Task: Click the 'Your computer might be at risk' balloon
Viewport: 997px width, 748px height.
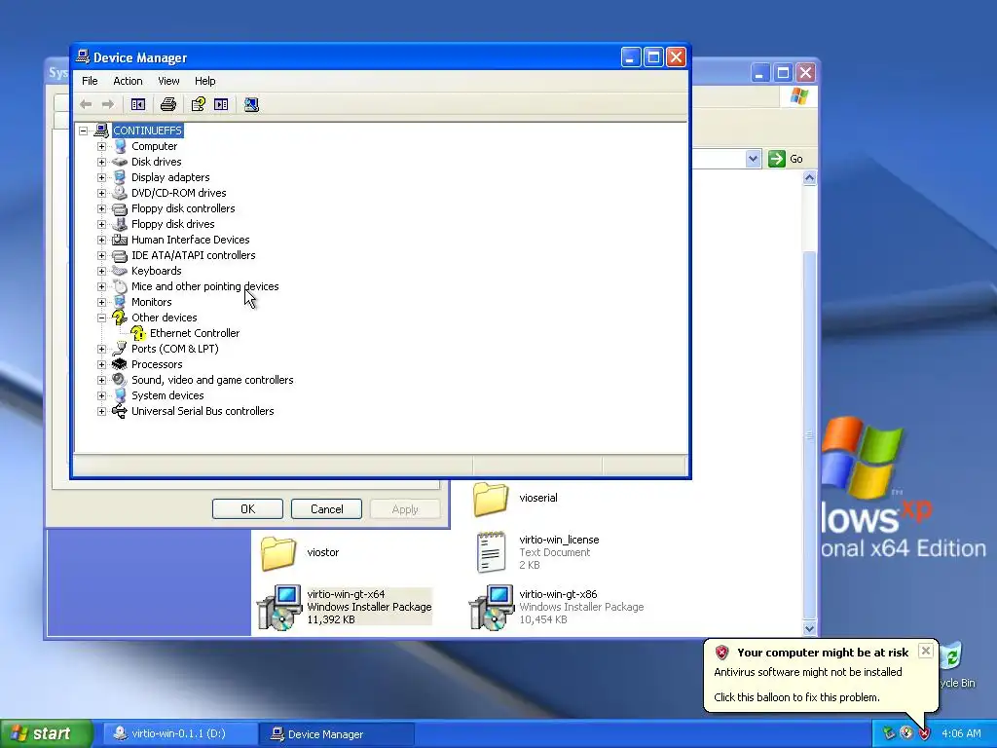Action: [821, 675]
